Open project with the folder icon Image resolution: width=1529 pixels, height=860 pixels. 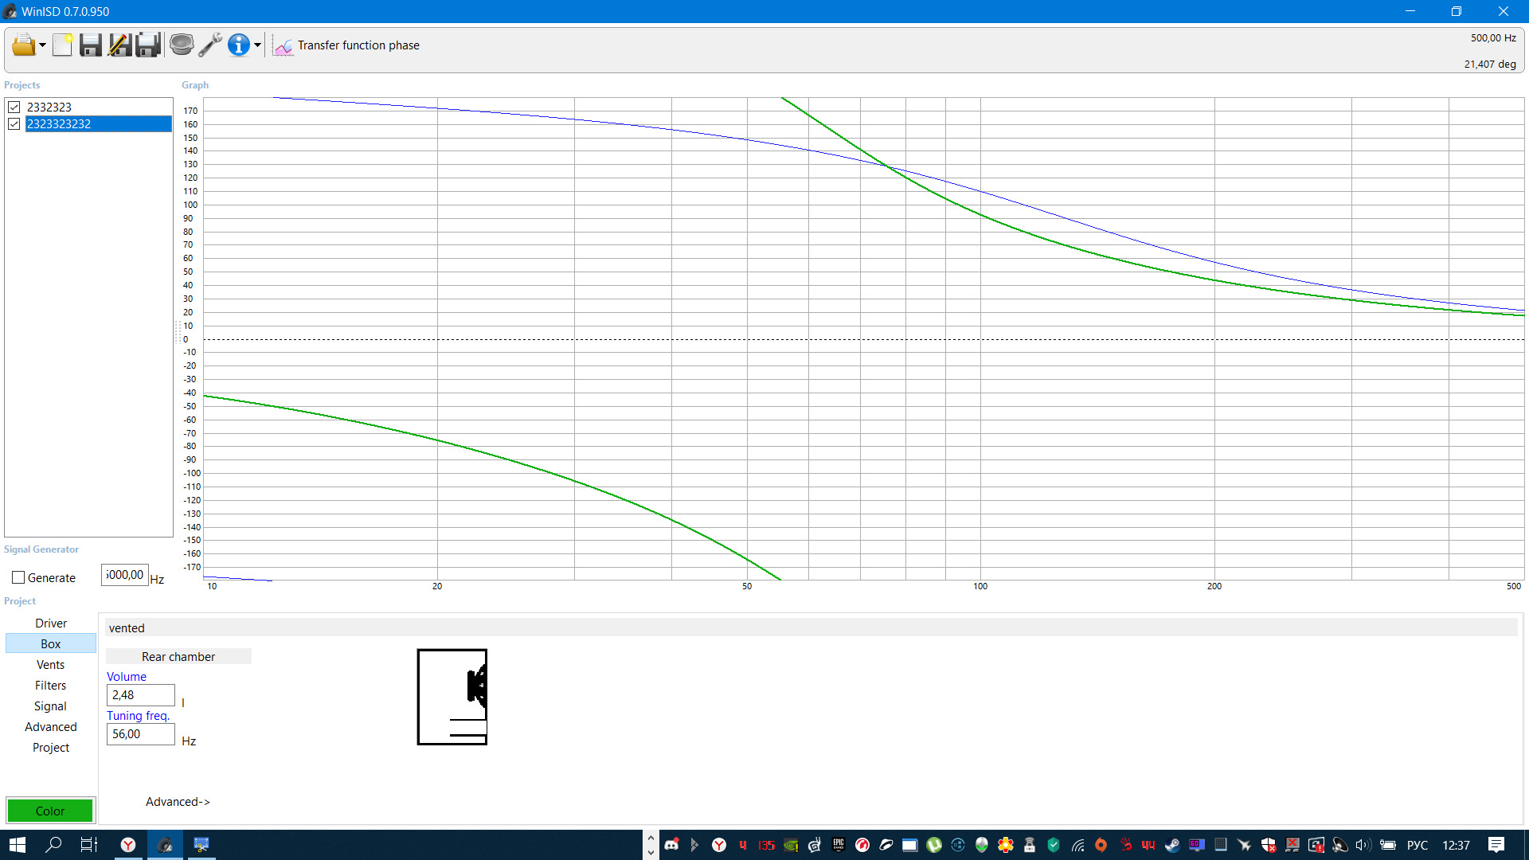23,45
